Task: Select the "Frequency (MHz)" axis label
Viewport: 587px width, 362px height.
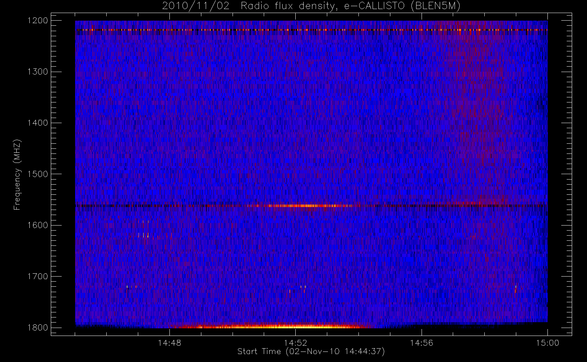Action: [x=17, y=174]
